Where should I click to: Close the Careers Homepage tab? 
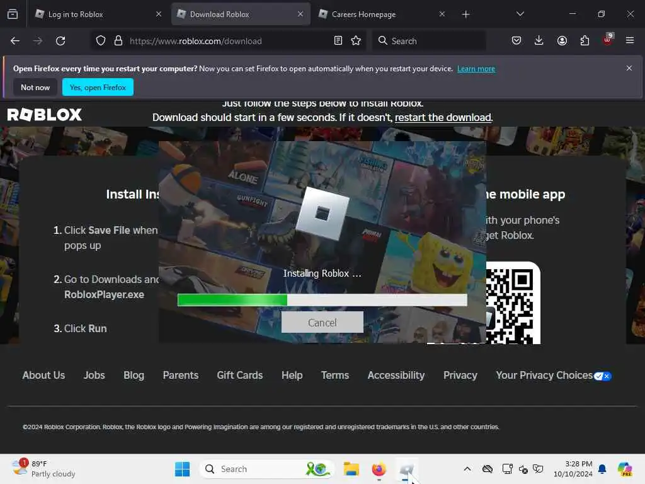click(x=442, y=14)
